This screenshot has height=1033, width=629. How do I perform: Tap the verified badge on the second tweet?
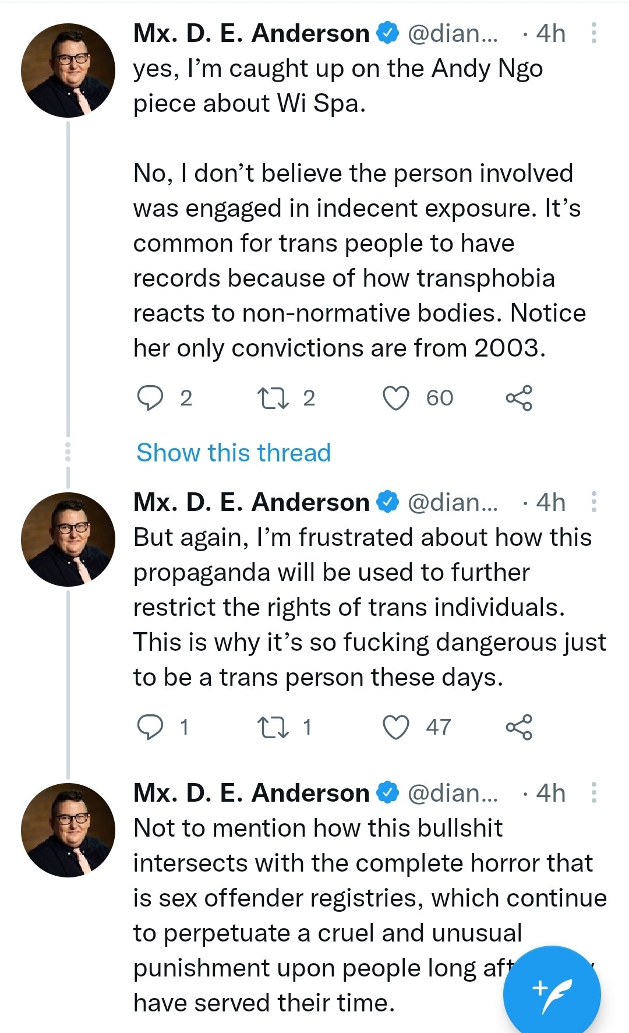(x=388, y=502)
